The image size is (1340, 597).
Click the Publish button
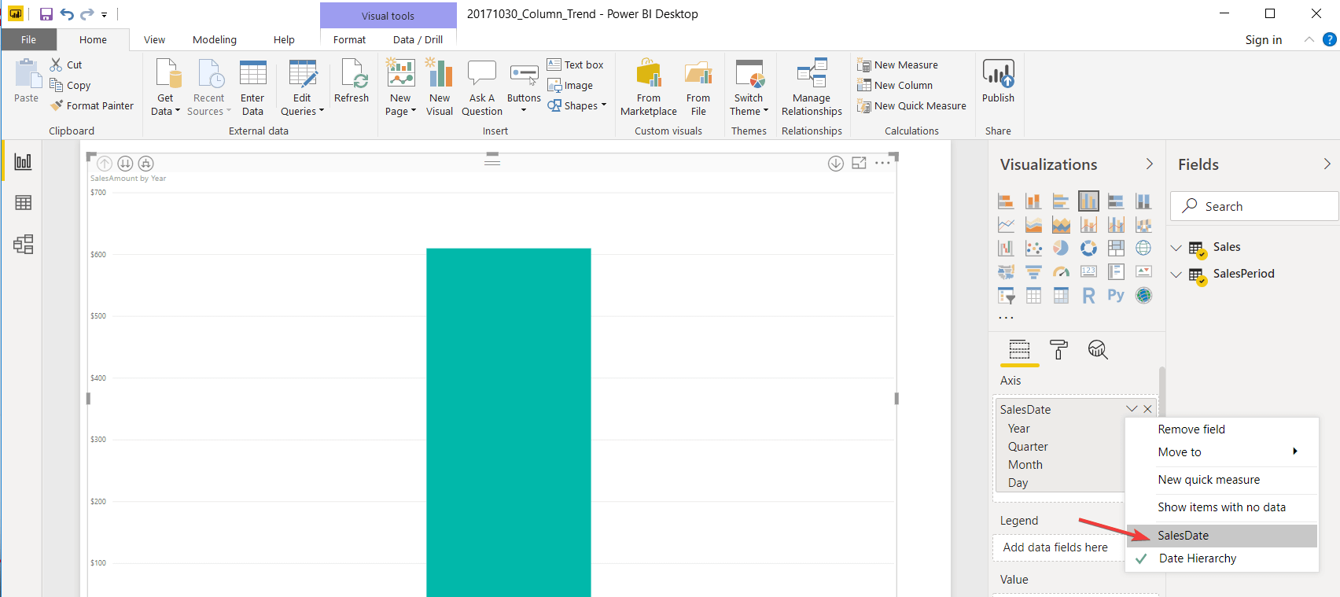998,82
